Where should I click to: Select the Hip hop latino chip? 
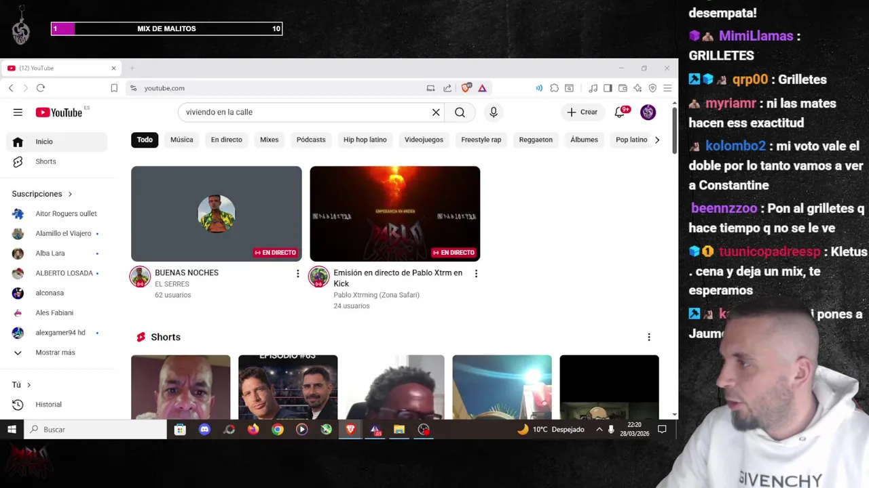(365, 140)
